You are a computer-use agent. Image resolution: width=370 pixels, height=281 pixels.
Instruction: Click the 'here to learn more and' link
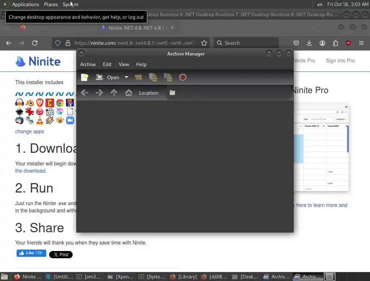tap(322, 205)
